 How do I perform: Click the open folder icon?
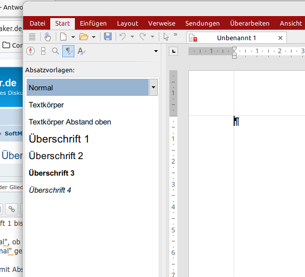click(x=83, y=37)
